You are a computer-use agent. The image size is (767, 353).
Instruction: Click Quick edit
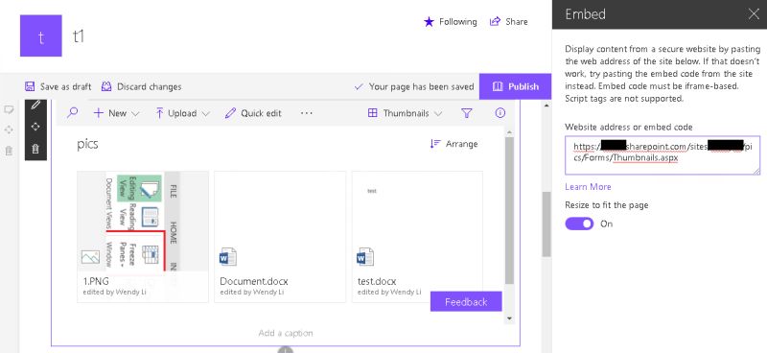pos(253,113)
